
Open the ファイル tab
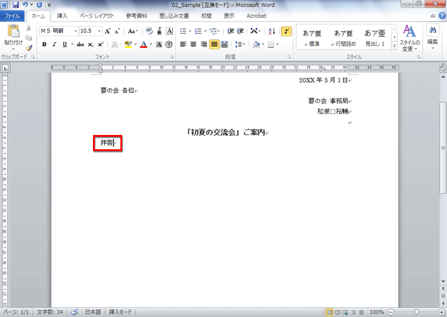[13, 16]
